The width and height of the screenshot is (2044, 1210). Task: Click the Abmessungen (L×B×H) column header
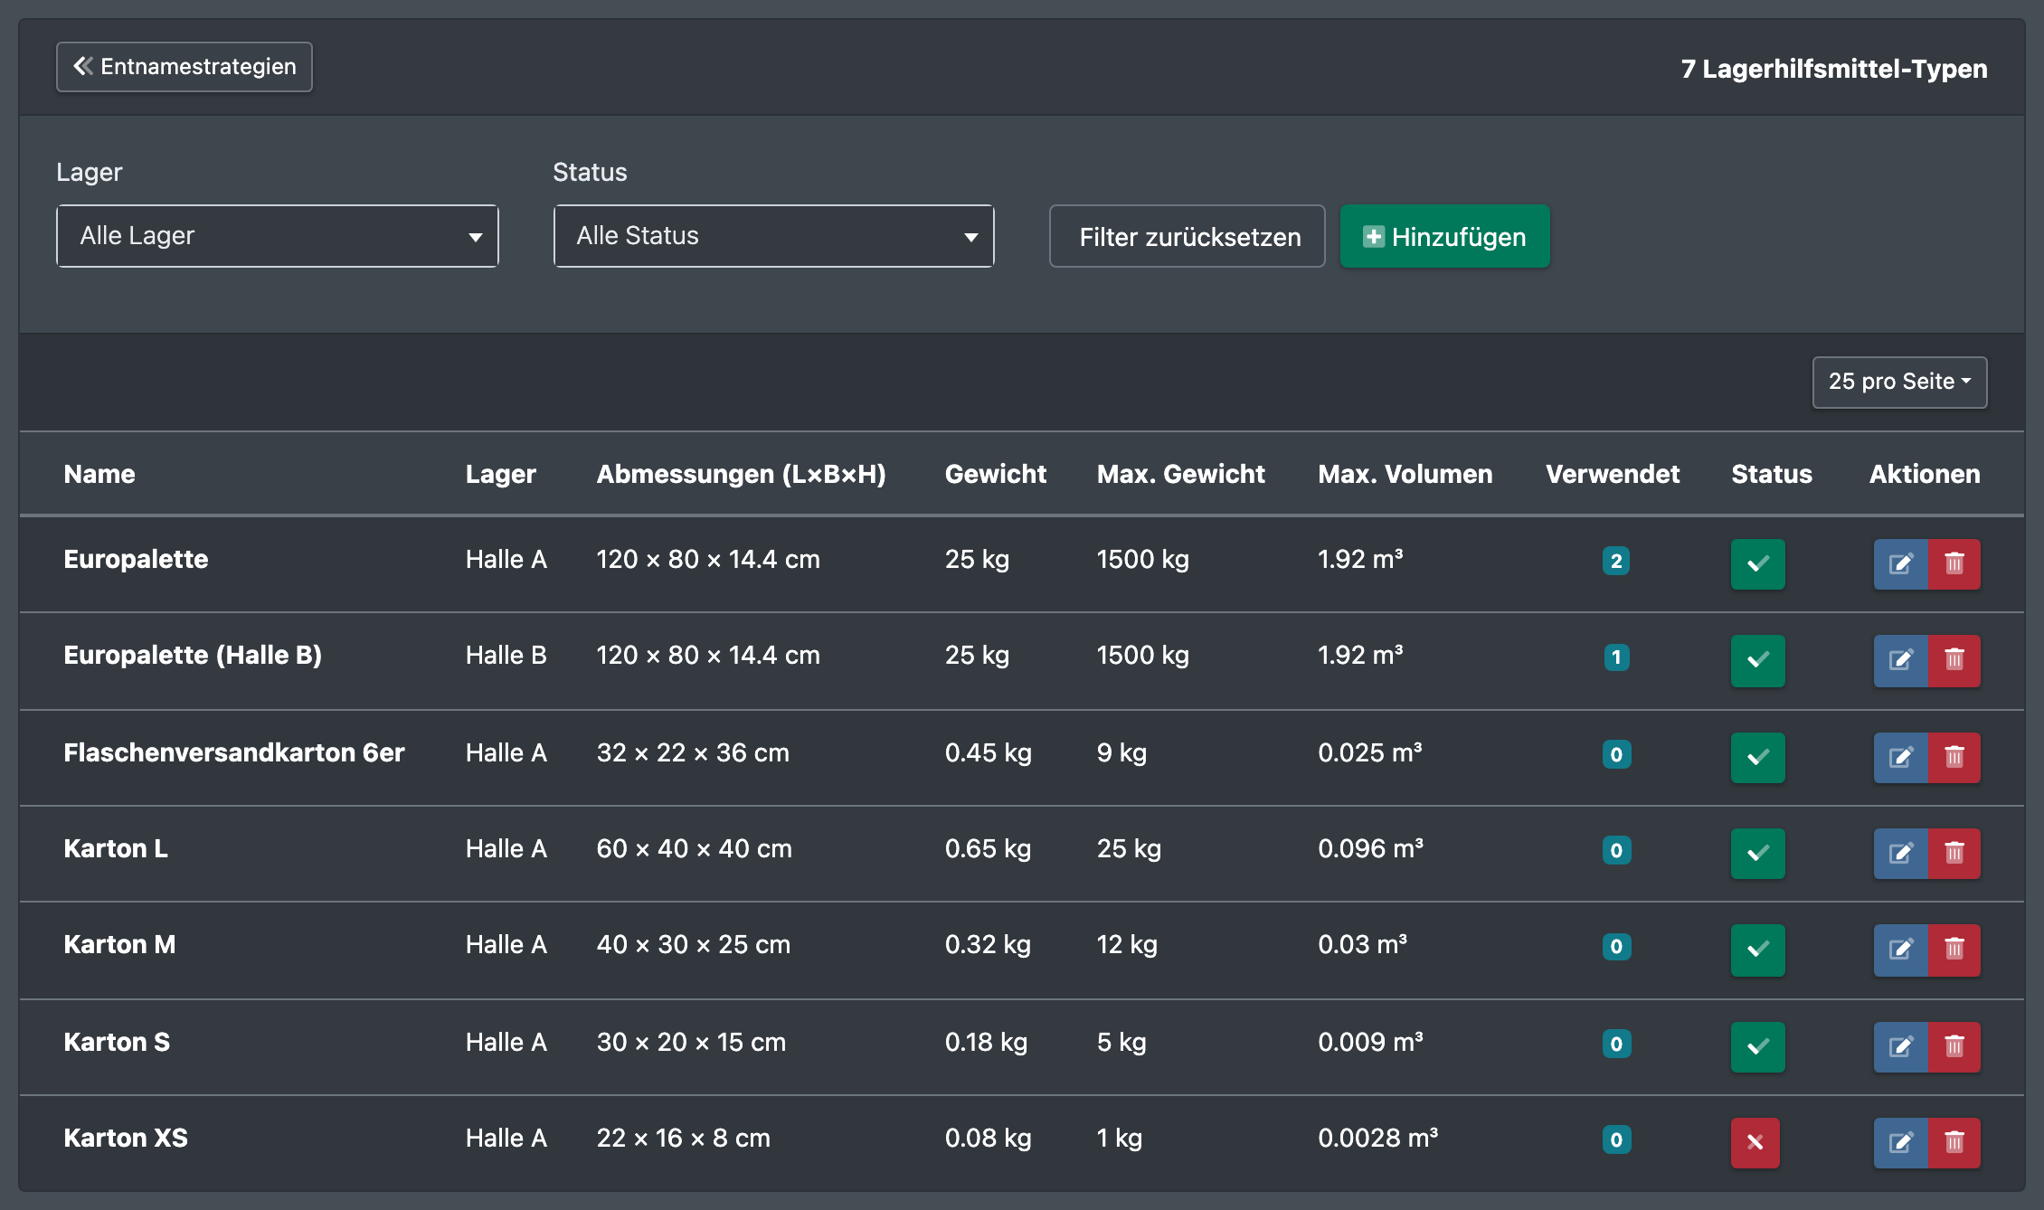click(x=741, y=474)
